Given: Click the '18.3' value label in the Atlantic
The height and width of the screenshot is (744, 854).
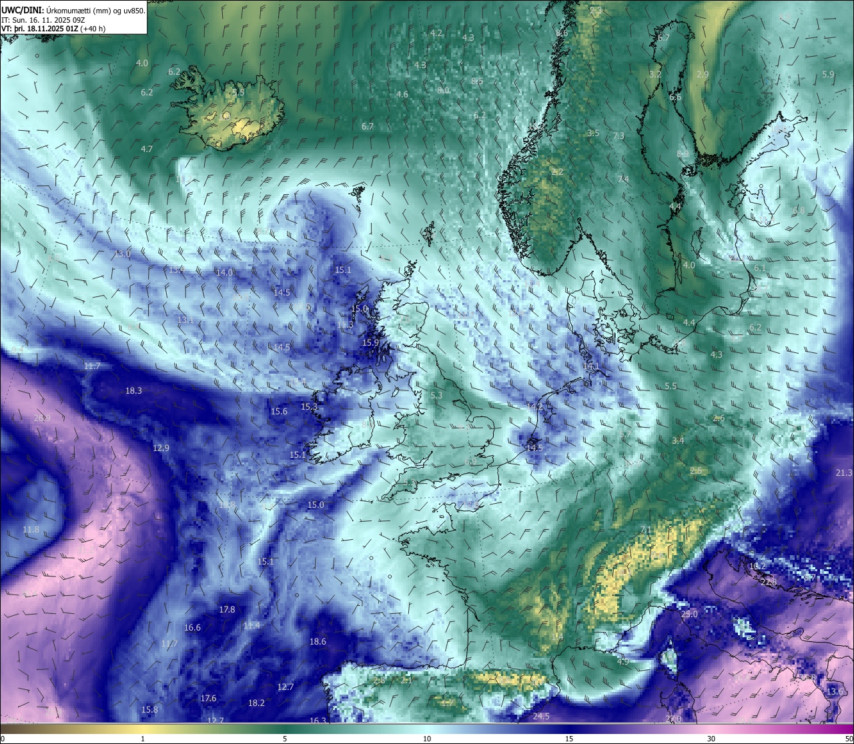Looking at the screenshot, I should tap(133, 391).
